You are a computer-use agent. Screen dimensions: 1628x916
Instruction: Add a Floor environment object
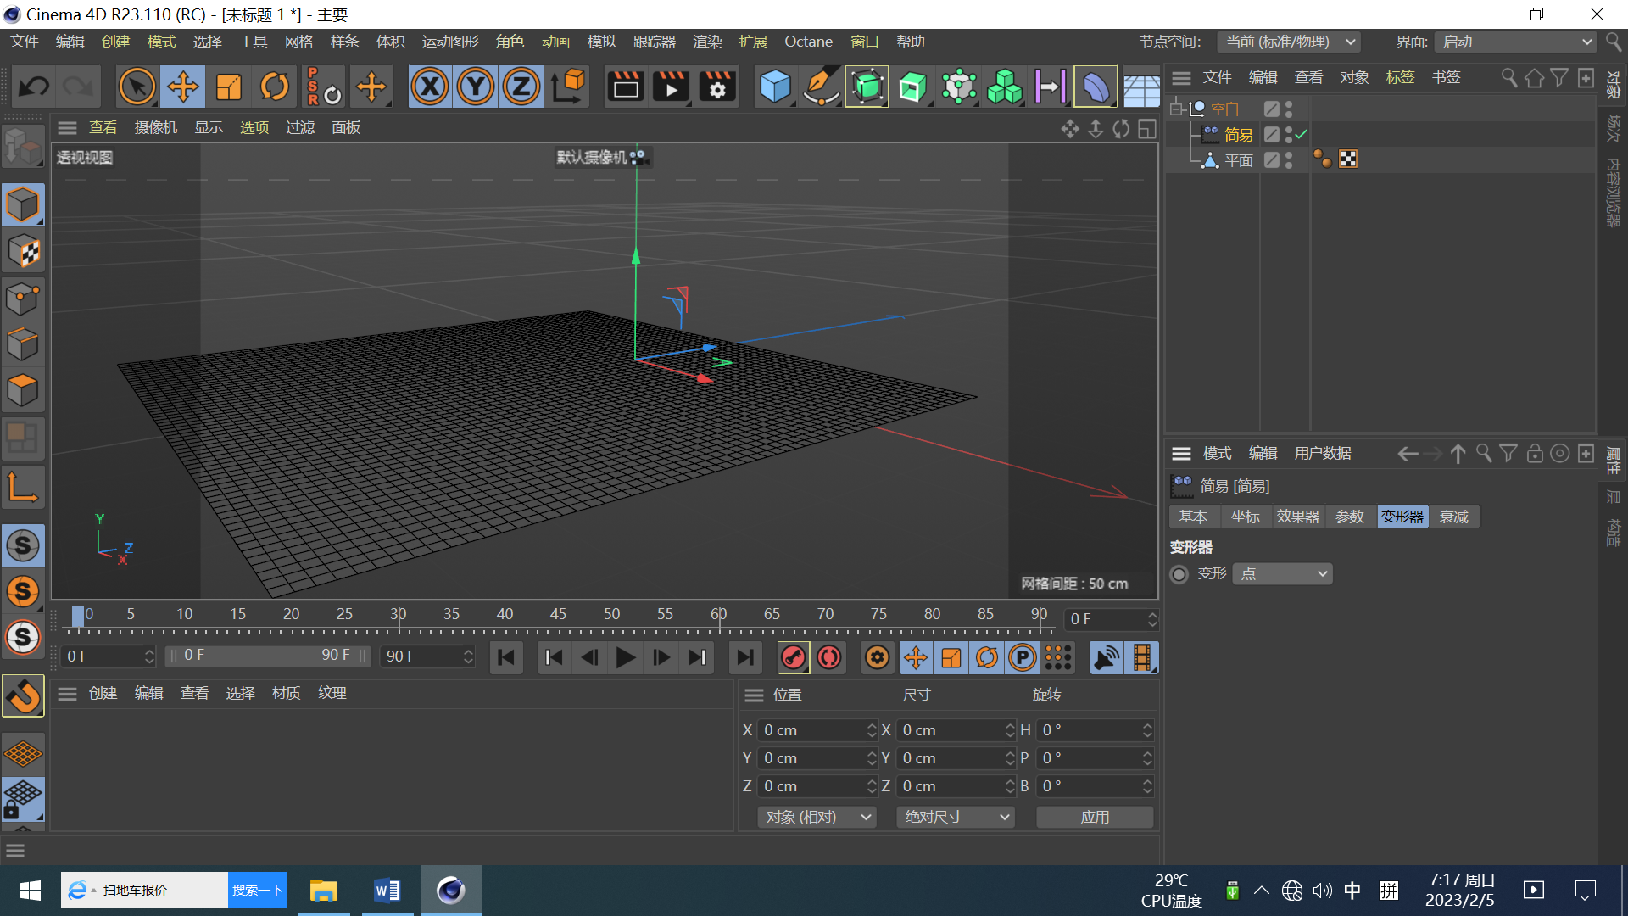[x=1141, y=88]
